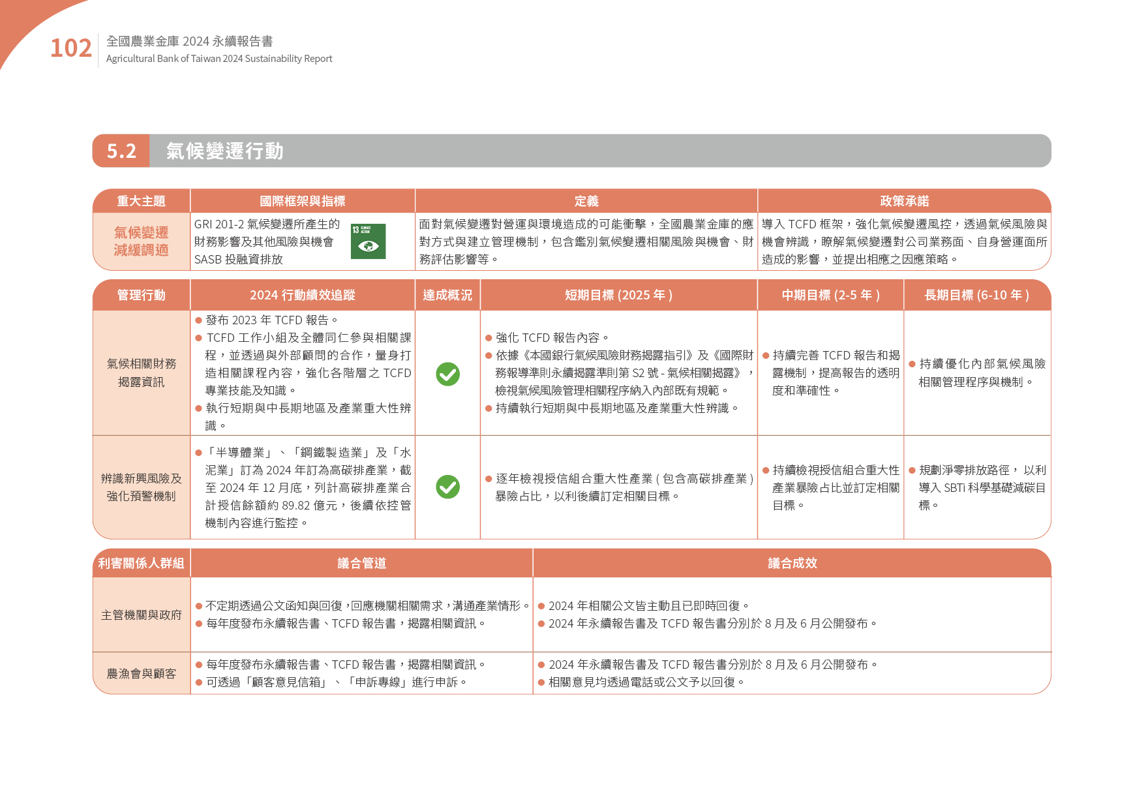Click bullet 相關意見均透過電話或公文予以回復

click(641, 682)
